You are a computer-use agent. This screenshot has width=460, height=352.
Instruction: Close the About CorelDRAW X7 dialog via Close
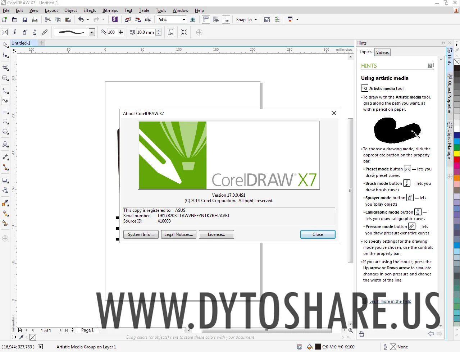[x=318, y=234]
